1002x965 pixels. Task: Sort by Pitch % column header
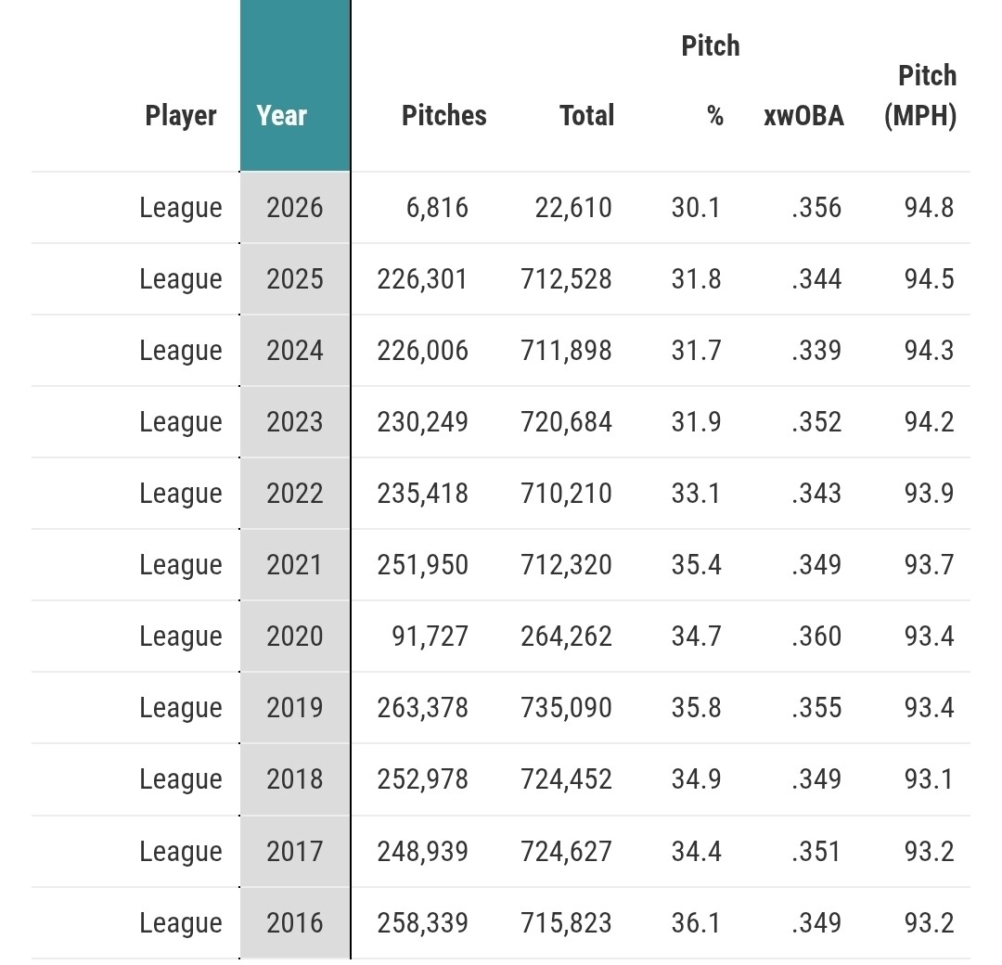(712, 82)
